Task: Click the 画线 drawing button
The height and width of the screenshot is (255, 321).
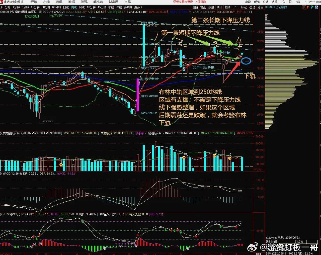Action: point(228,7)
